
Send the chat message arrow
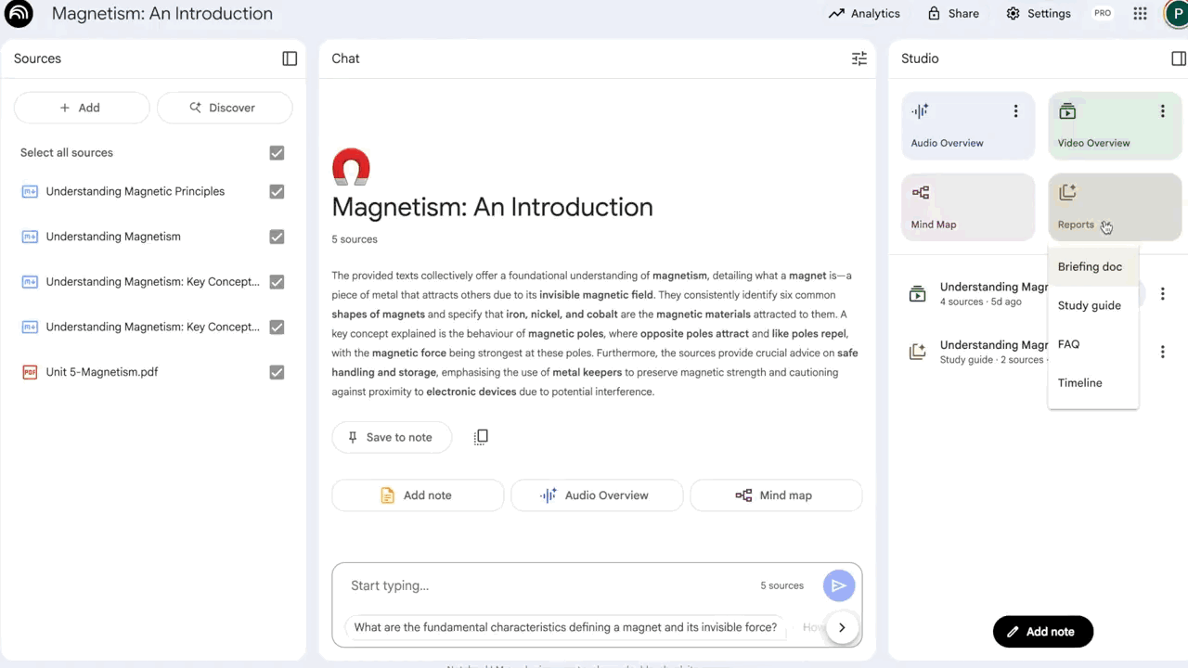(x=838, y=585)
